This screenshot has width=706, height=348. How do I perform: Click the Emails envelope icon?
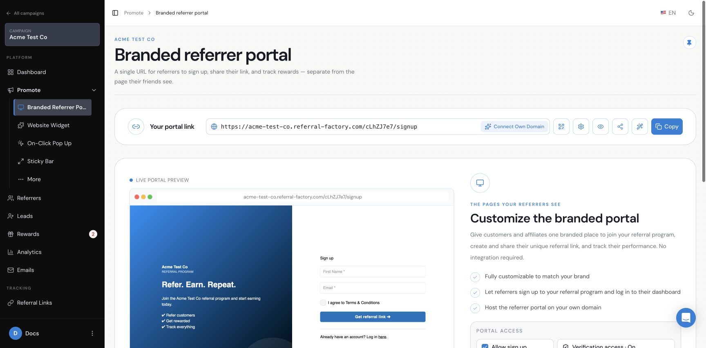[x=11, y=270]
